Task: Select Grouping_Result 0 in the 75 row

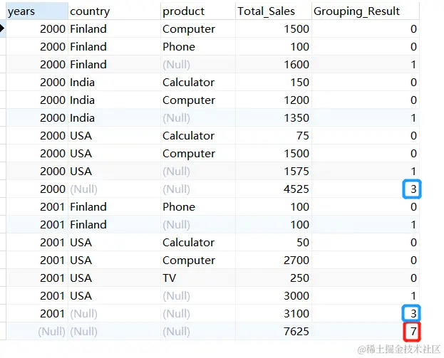Action: (366, 136)
